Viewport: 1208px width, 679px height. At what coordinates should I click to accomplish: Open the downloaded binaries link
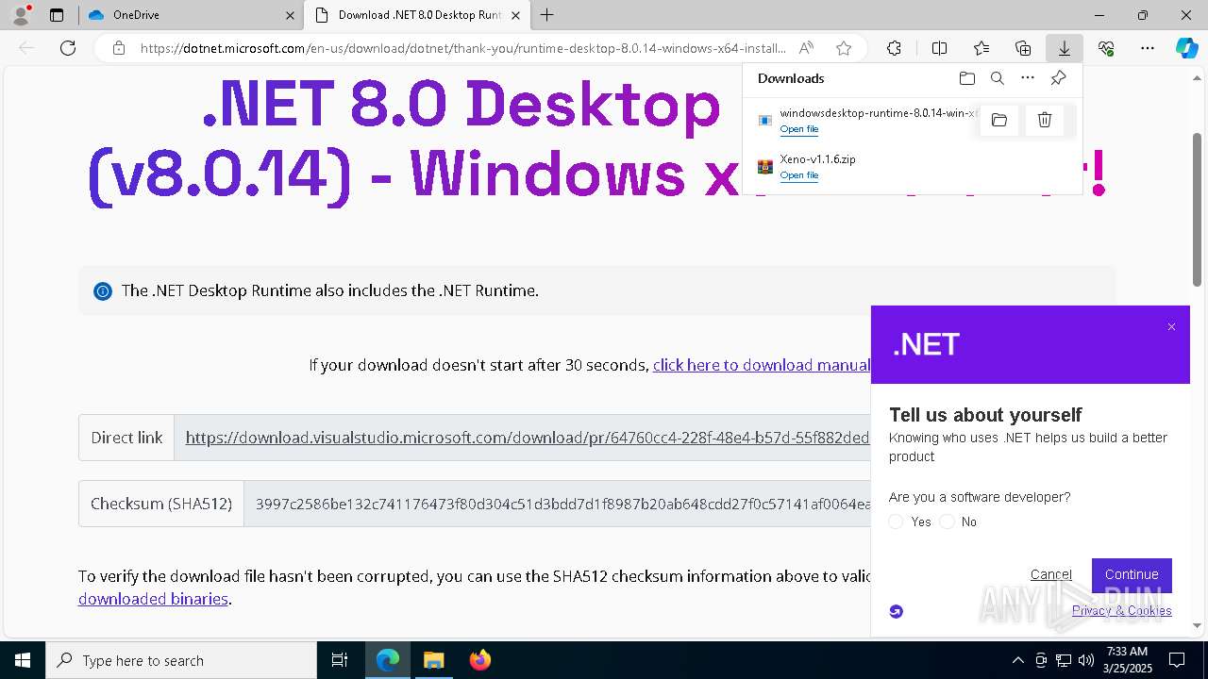coord(153,599)
